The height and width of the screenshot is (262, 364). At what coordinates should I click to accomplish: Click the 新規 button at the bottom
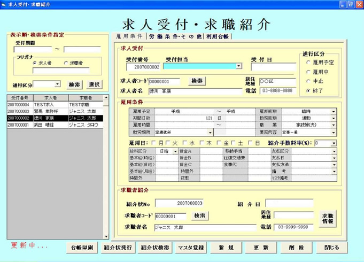pos(226,248)
